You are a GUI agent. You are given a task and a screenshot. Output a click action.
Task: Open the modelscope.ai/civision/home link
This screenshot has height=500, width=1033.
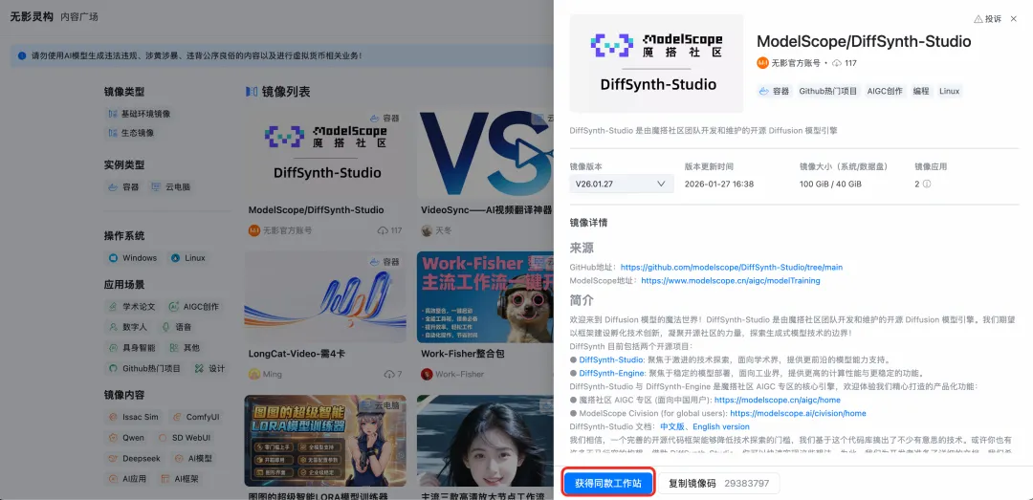point(798,413)
